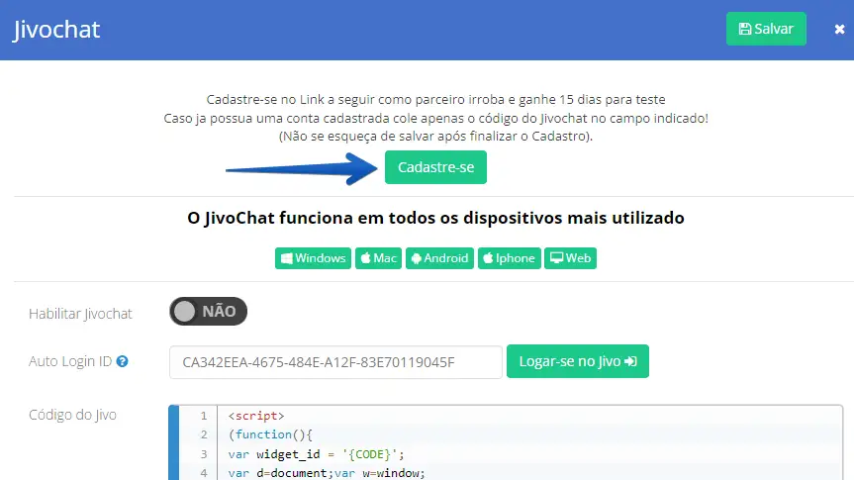
Task: Click the Jivochat dialog title
Action: (x=56, y=30)
